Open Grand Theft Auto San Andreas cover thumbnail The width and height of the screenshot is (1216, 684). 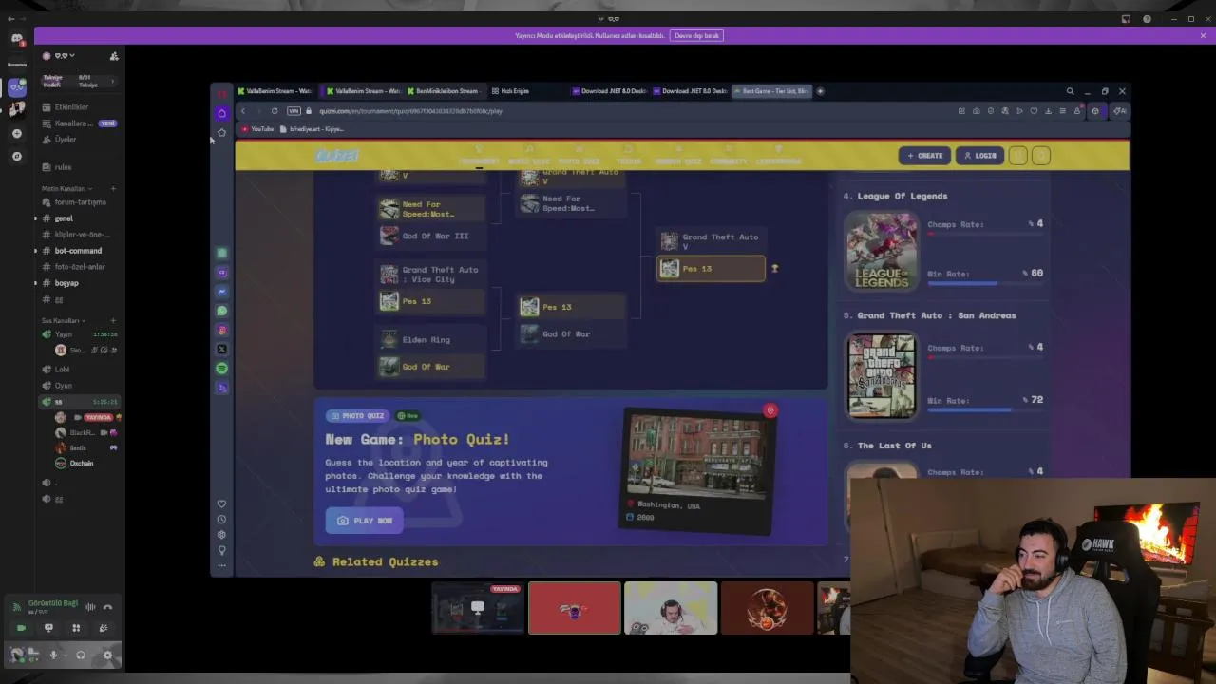point(882,375)
